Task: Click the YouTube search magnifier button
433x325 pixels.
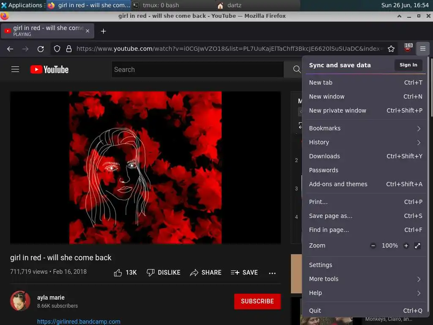Action: coord(297,69)
